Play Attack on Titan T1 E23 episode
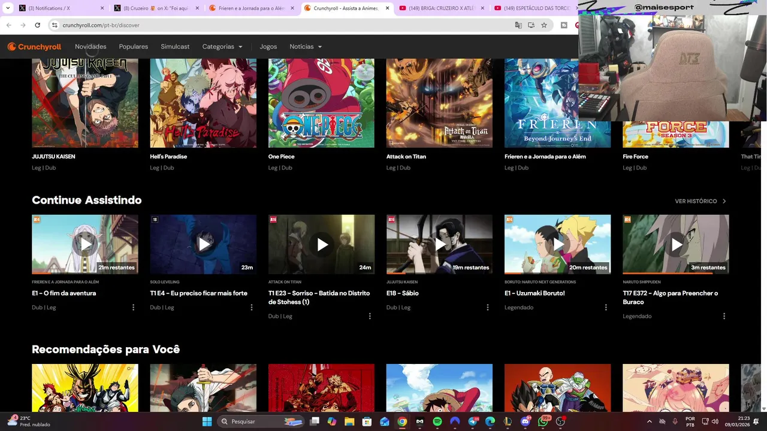The image size is (767, 431). [x=321, y=244]
